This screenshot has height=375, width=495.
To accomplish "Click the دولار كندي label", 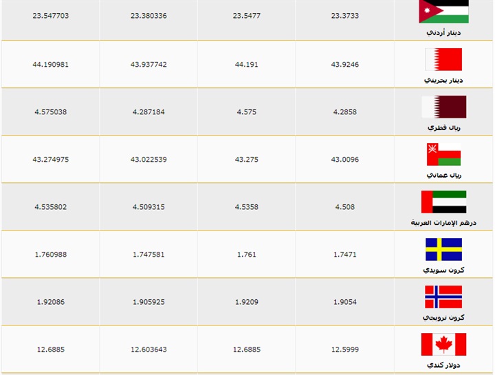I will [x=443, y=365].
